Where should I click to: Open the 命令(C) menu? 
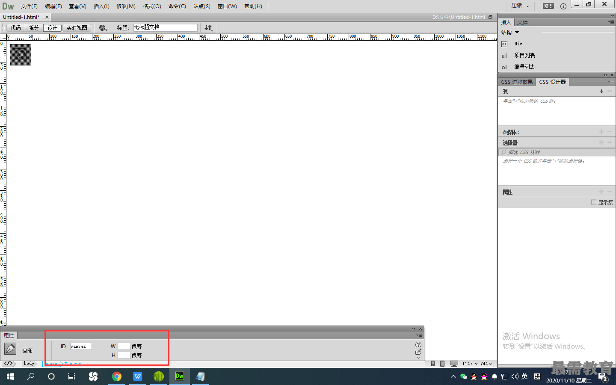[177, 6]
